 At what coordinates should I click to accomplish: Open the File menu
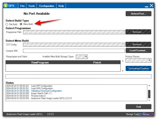22,6
